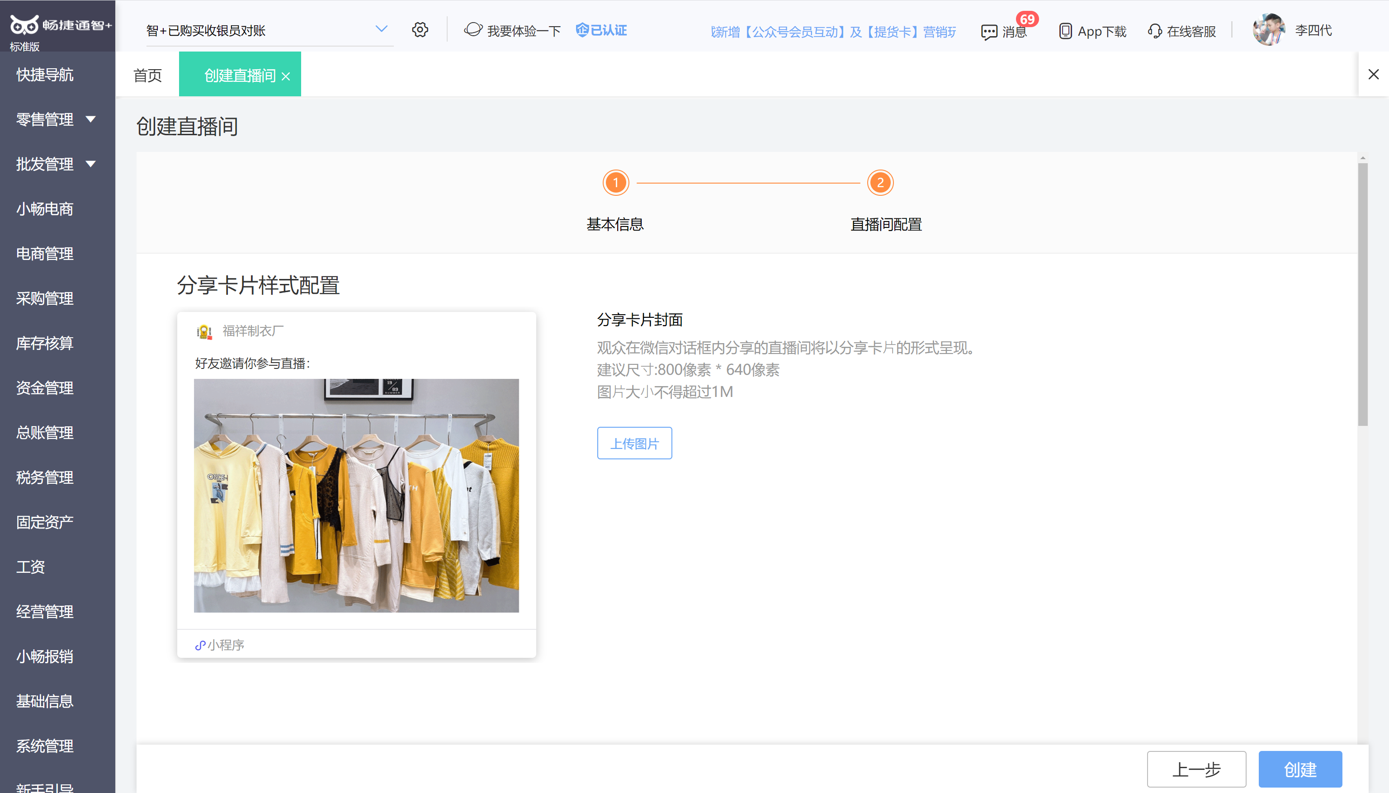Close the 创建直播间 tab
The height and width of the screenshot is (793, 1389).
click(285, 77)
